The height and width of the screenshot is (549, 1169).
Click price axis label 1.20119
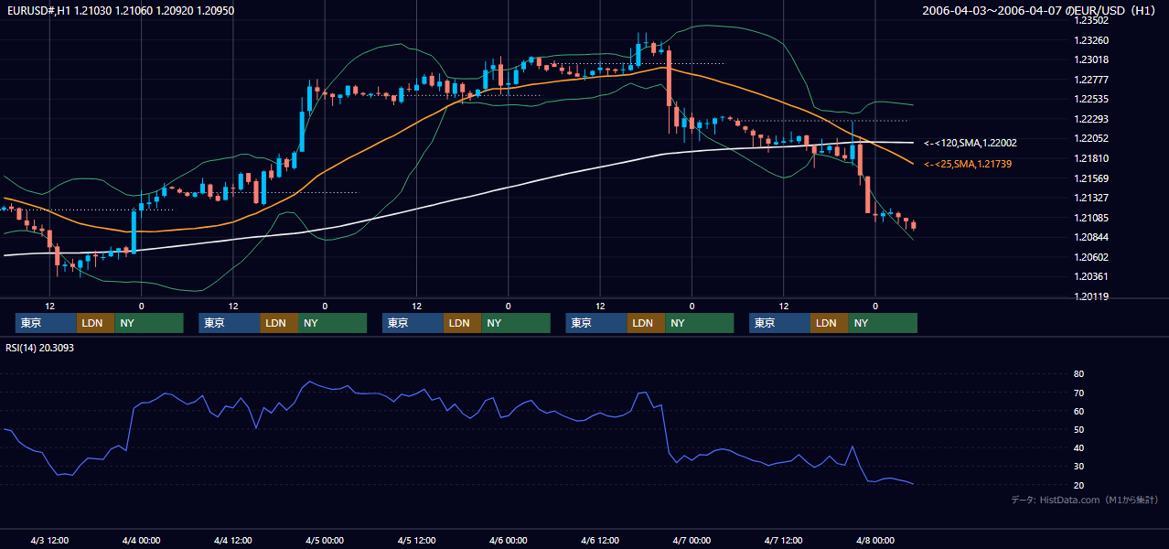(1091, 296)
